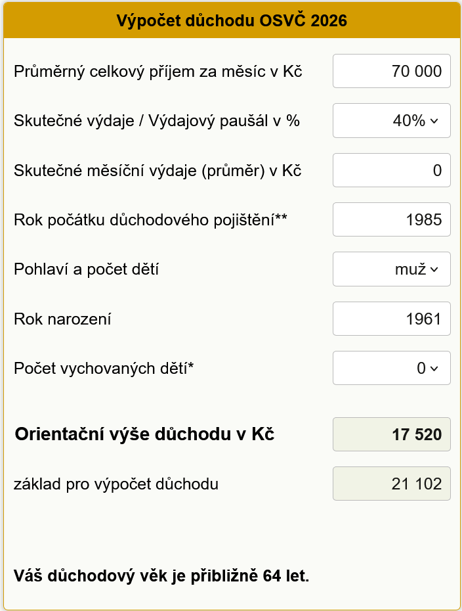Click the Průměrný celkový příjem input field

[x=391, y=71]
